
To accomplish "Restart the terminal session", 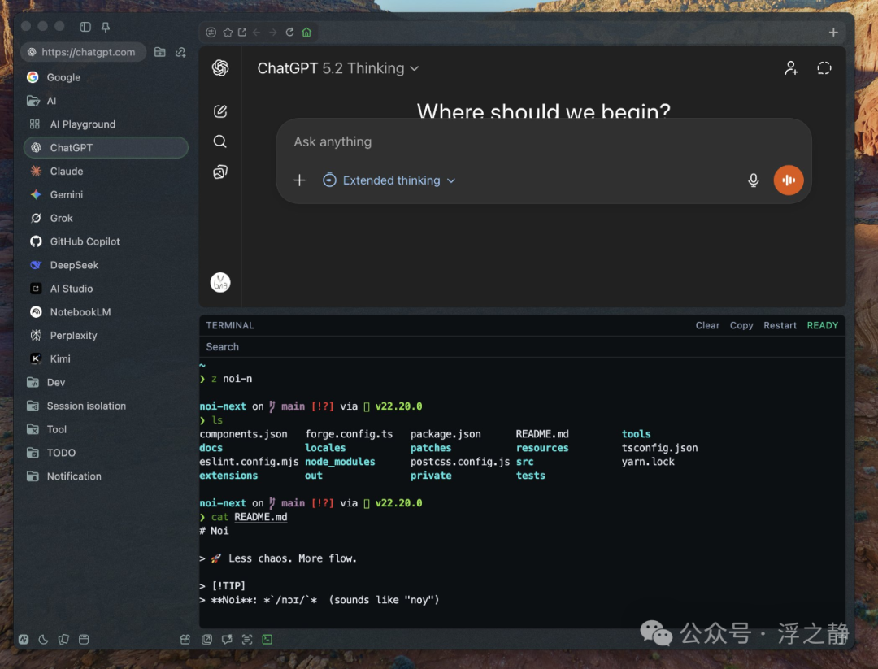I will click(x=780, y=326).
